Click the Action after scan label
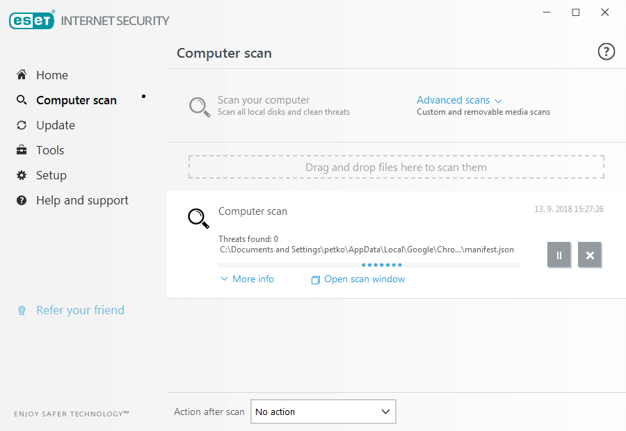 [209, 412]
